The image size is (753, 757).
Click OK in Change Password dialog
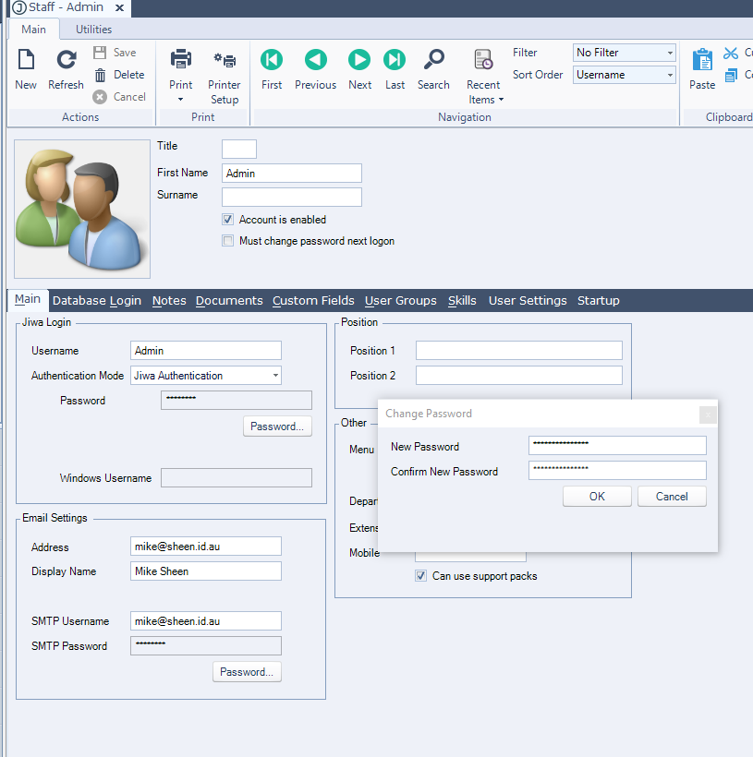[x=597, y=497]
